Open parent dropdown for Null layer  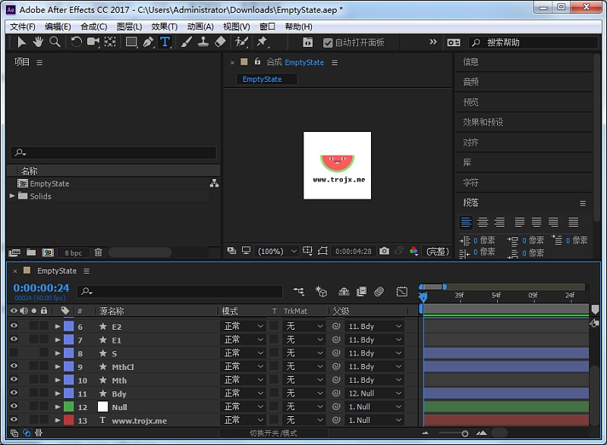coord(374,407)
